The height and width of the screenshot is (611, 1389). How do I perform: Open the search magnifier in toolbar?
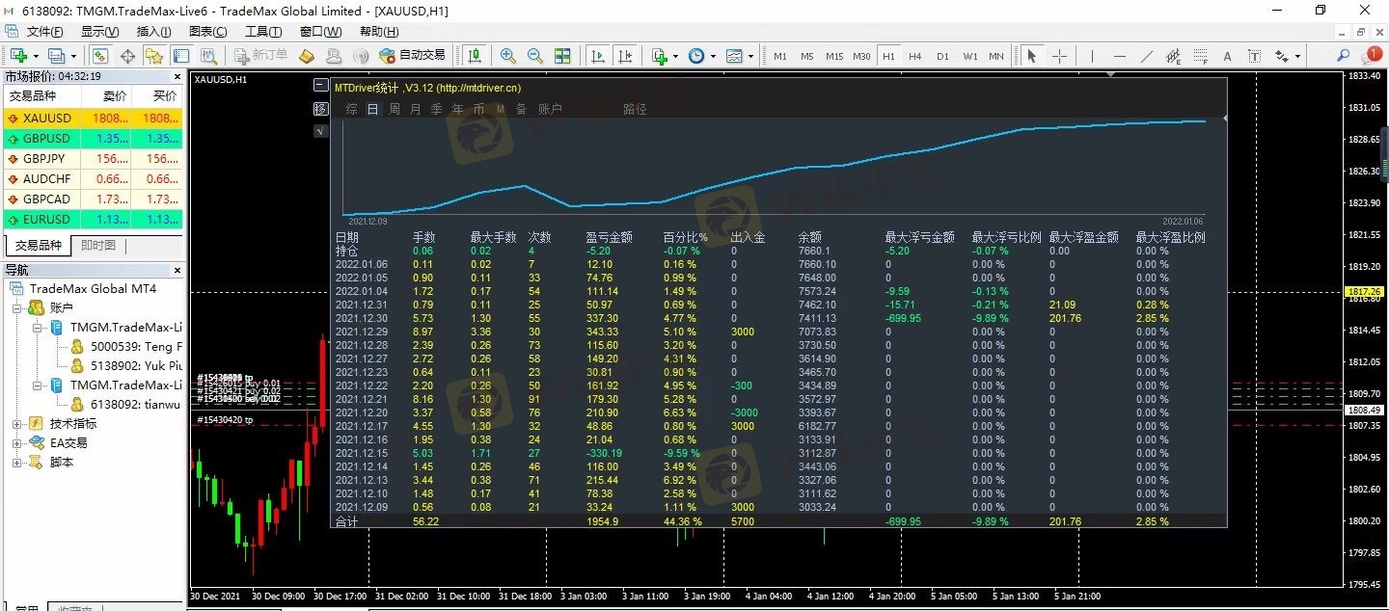pyautogui.click(x=1342, y=56)
